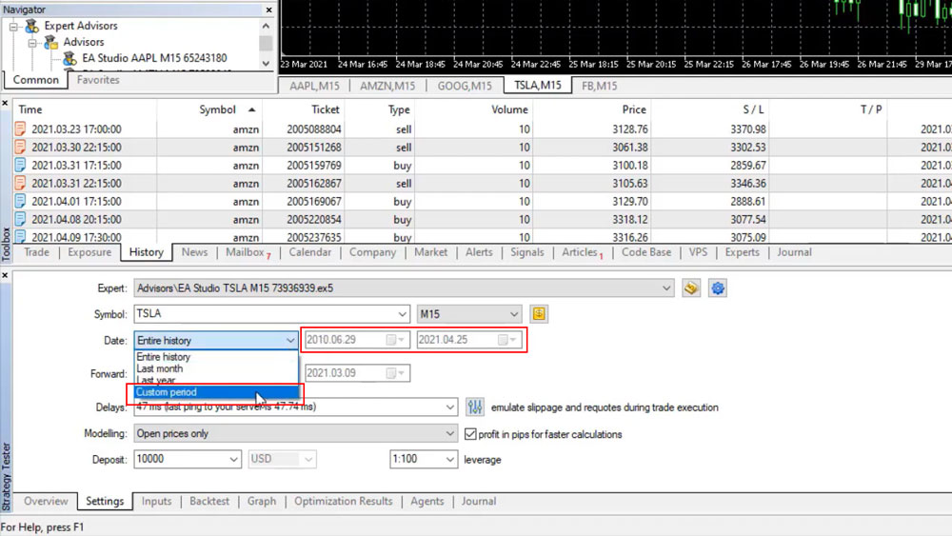The image size is (952, 536).
Task: Open the Date Entire history dropdown
Action: [x=290, y=341]
